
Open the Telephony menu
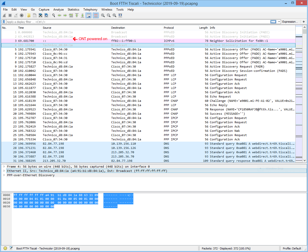pyautogui.click(x=90, y=10)
